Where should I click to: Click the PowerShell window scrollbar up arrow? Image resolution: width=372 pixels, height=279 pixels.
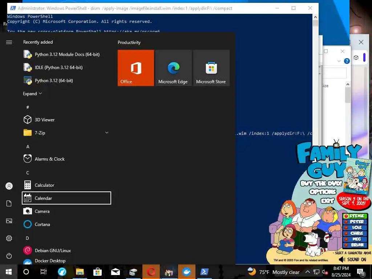(x=315, y=17)
